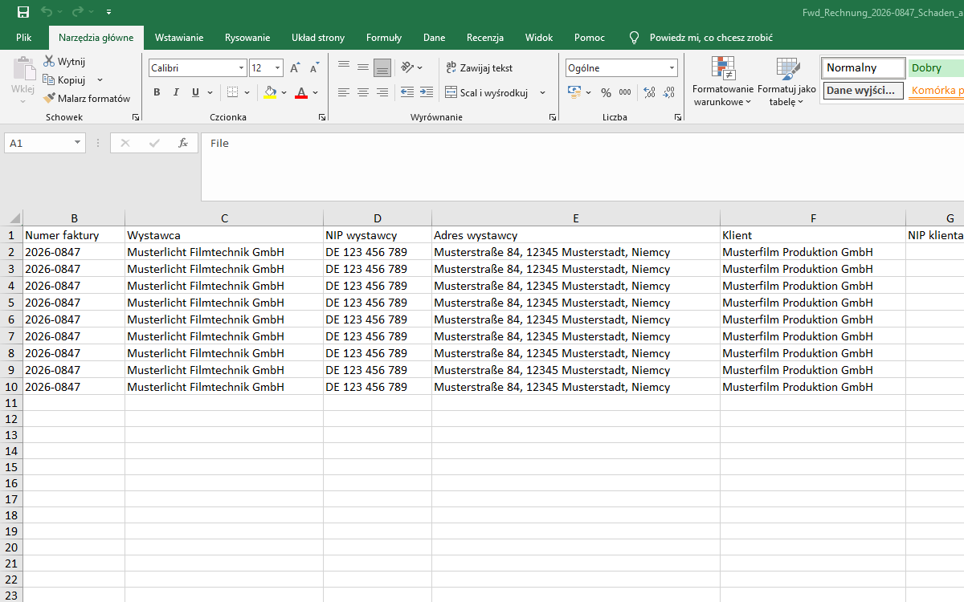Screen dimensions: 964x602
Task: Open Schowek dialog launcher
Action: point(136,118)
